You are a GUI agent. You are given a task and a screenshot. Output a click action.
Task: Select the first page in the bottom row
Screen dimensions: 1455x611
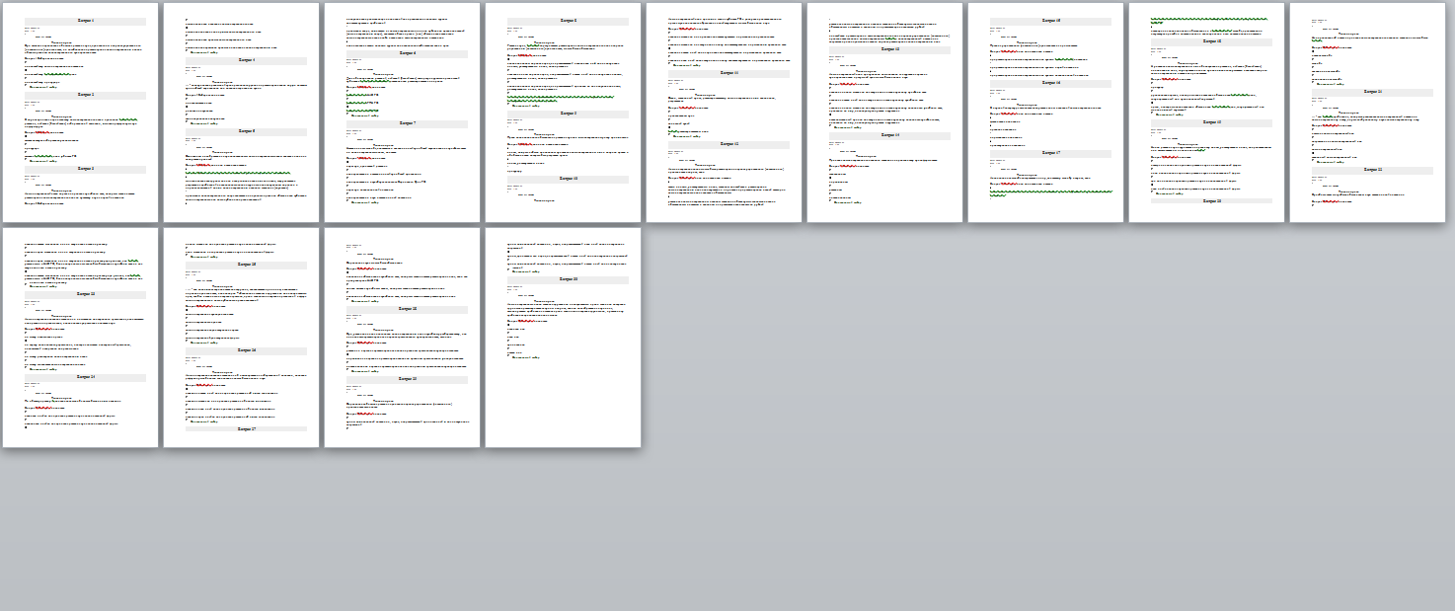tap(80, 338)
